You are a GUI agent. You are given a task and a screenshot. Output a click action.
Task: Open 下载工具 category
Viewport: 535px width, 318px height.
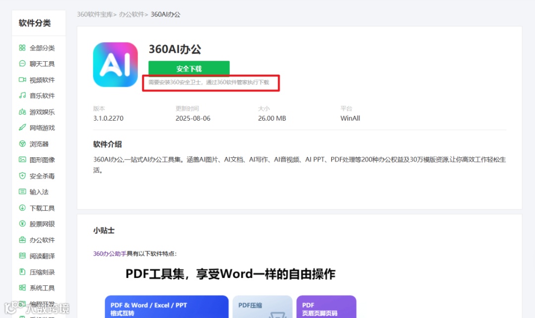[42, 208]
